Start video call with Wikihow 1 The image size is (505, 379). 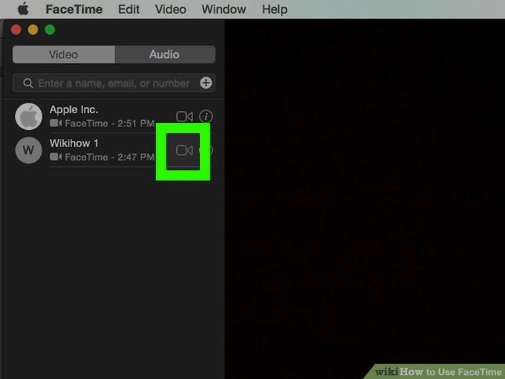185,150
